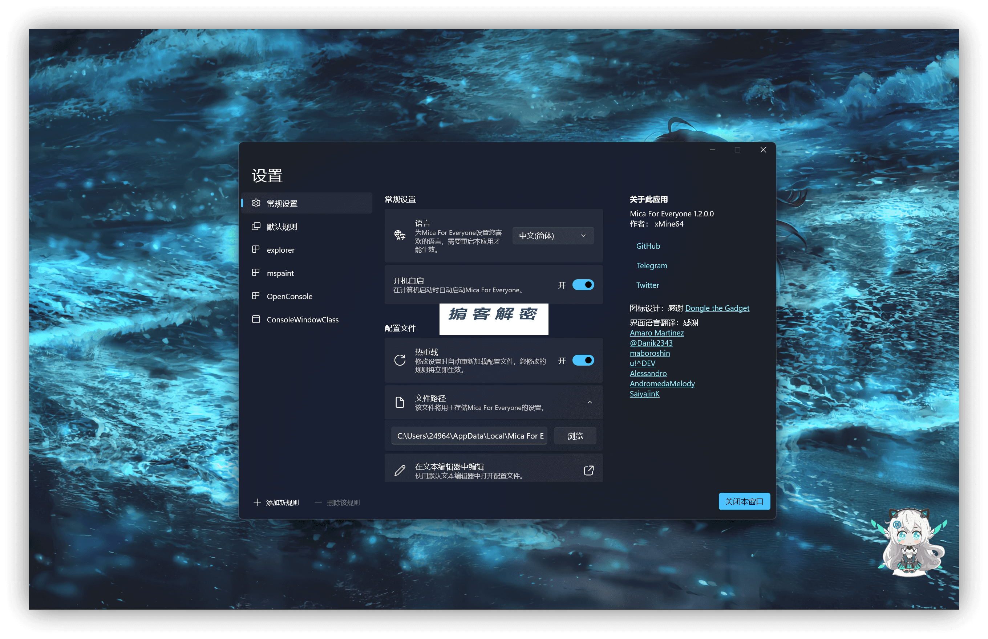Click the gear icon beside 常规设置
The height and width of the screenshot is (639, 988).
click(256, 203)
